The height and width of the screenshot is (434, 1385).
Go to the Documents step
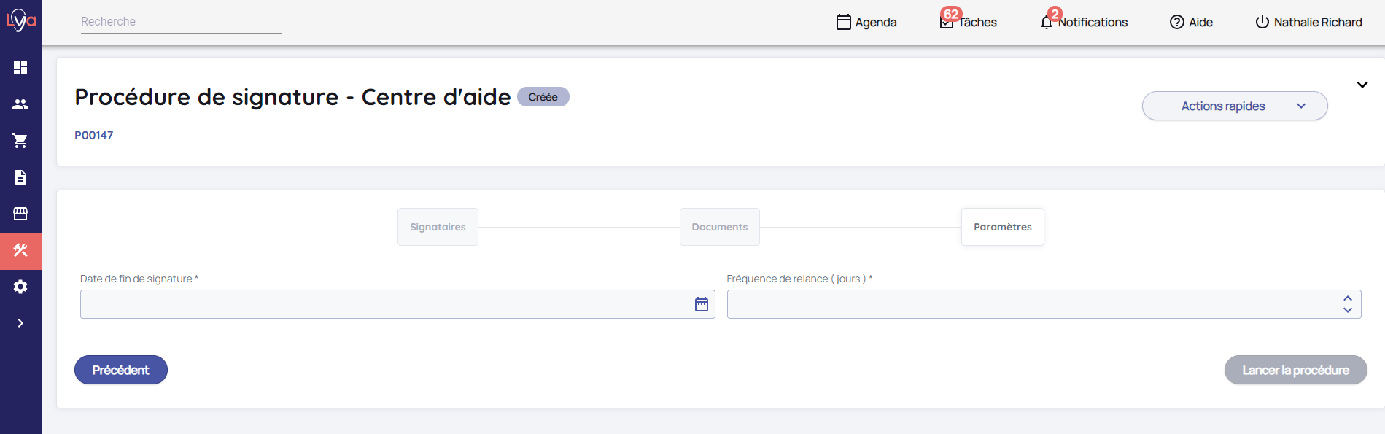[719, 227]
